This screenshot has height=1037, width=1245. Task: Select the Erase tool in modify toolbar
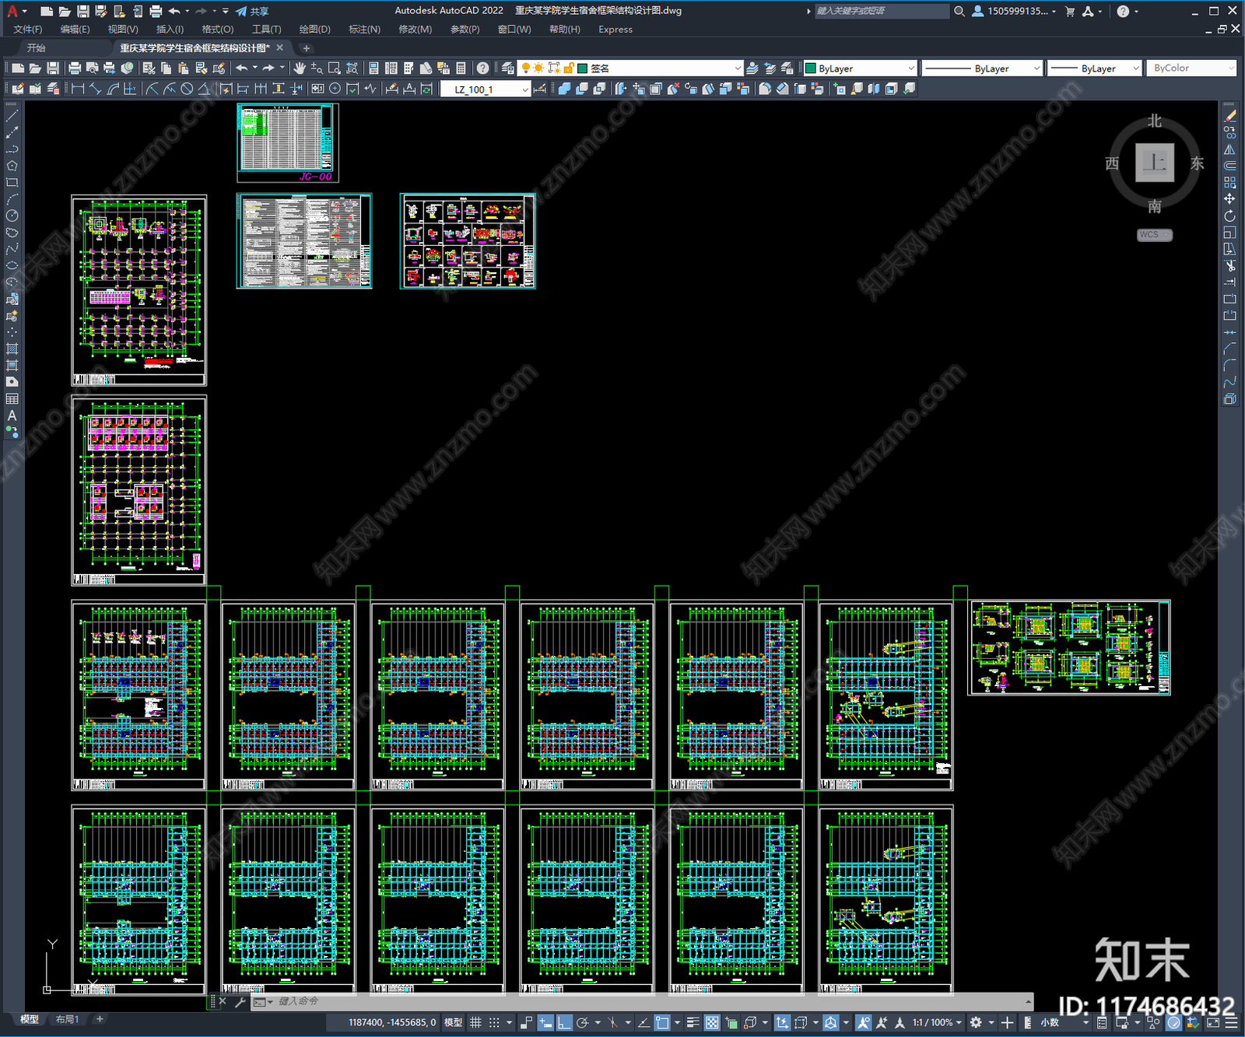(x=1229, y=115)
